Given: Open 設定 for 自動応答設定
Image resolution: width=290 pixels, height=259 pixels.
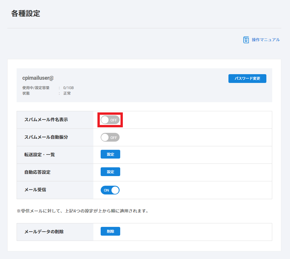Looking at the screenshot, I should coord(110,172).
